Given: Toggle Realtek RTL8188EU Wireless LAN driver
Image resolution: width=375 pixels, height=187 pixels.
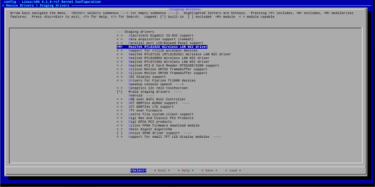Looking at the screenshot, I should coord(163,58).
